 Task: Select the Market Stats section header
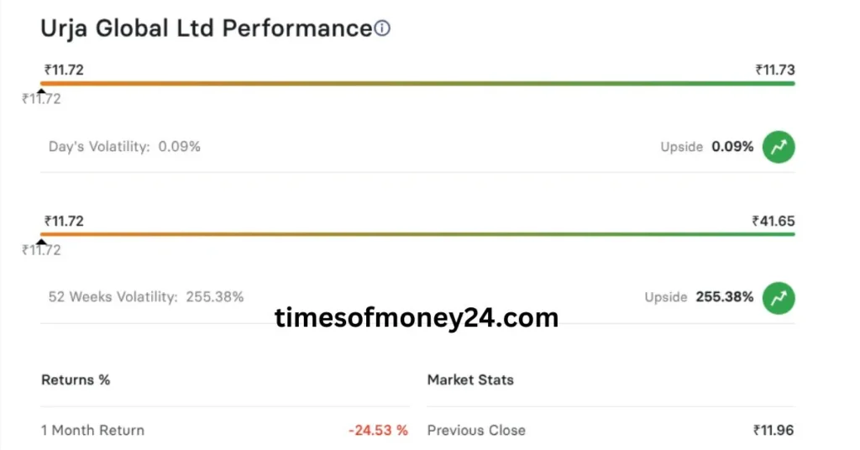[x=470, y=379]
